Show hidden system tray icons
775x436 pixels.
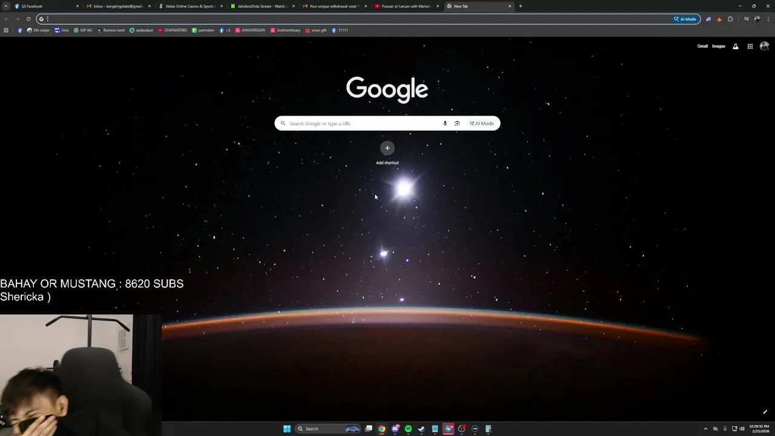point(705,429)
